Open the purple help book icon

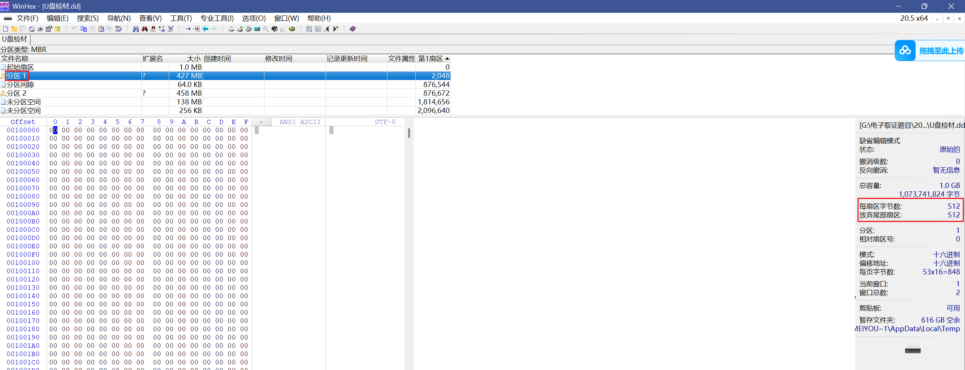(353, 29)
